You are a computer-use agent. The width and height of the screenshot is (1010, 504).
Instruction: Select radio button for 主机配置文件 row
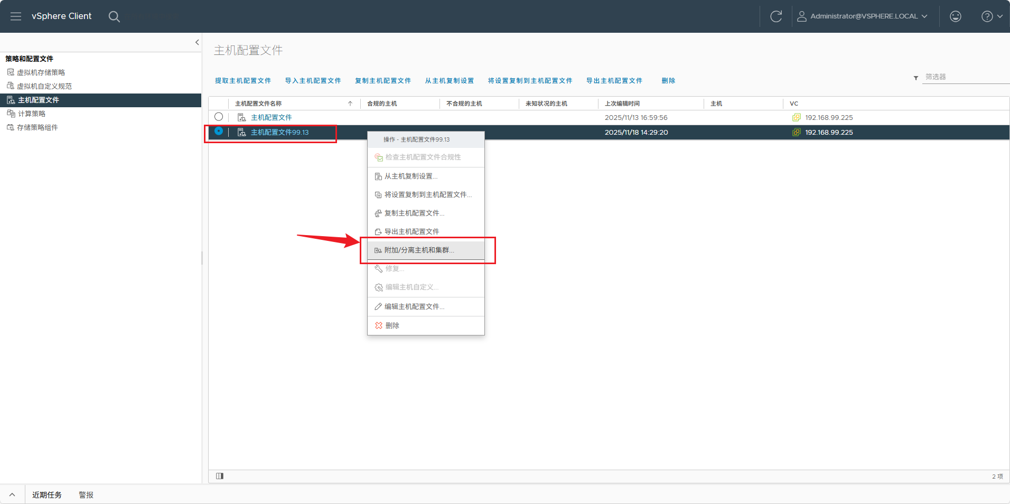pos(219,117)
